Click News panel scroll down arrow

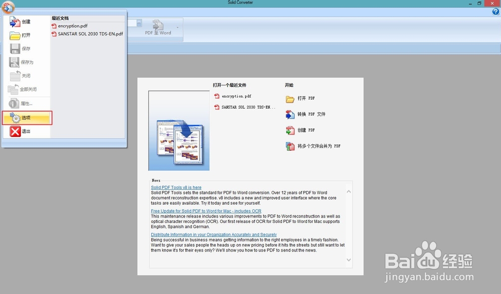pos(349,260)
